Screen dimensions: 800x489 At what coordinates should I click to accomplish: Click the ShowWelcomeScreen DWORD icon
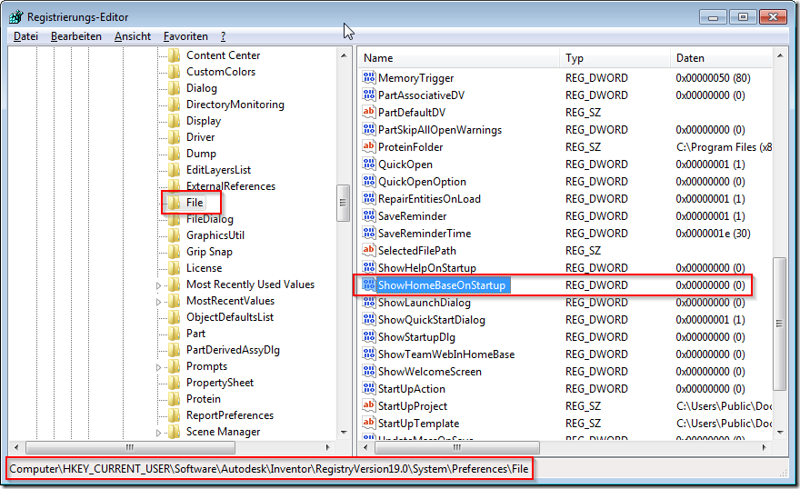click(x=368, y=371)
